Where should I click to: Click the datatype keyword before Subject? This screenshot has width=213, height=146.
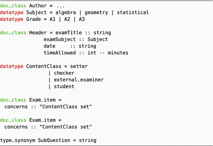tap(12, 12)
